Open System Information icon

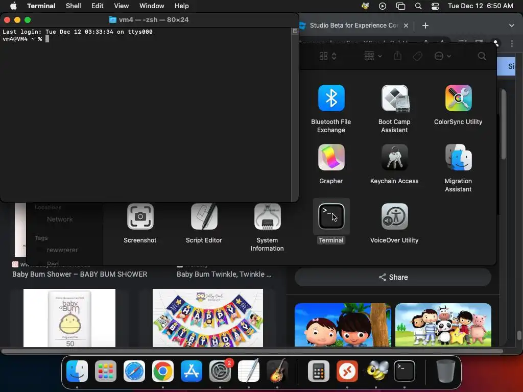click(267, 216)
